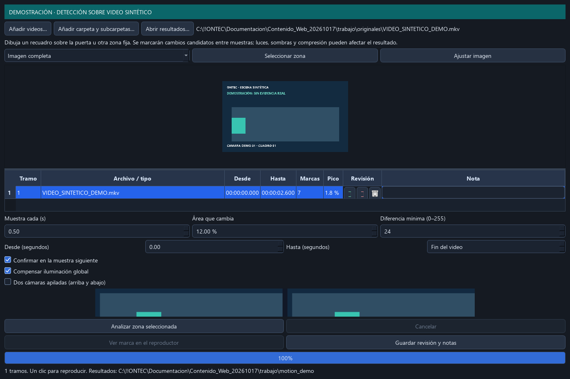Click the 00:00:02.600 Hasta cell
This screenshot has height=379, width=570.
click(x=278, y=193)
